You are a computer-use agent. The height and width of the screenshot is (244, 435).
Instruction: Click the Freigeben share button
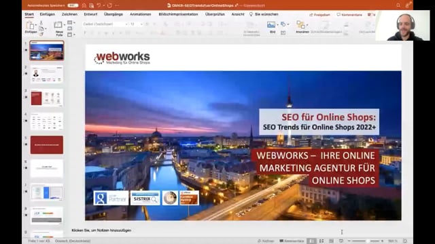[320, 15]
